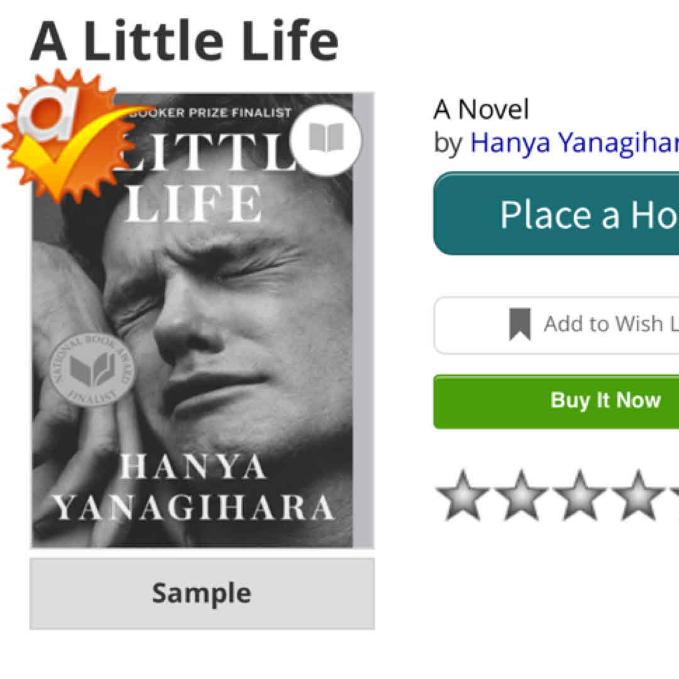The width and height of the screenshot is (679, 679).
Task: Click the page heading A Little Life
Action: click(184, 41)
